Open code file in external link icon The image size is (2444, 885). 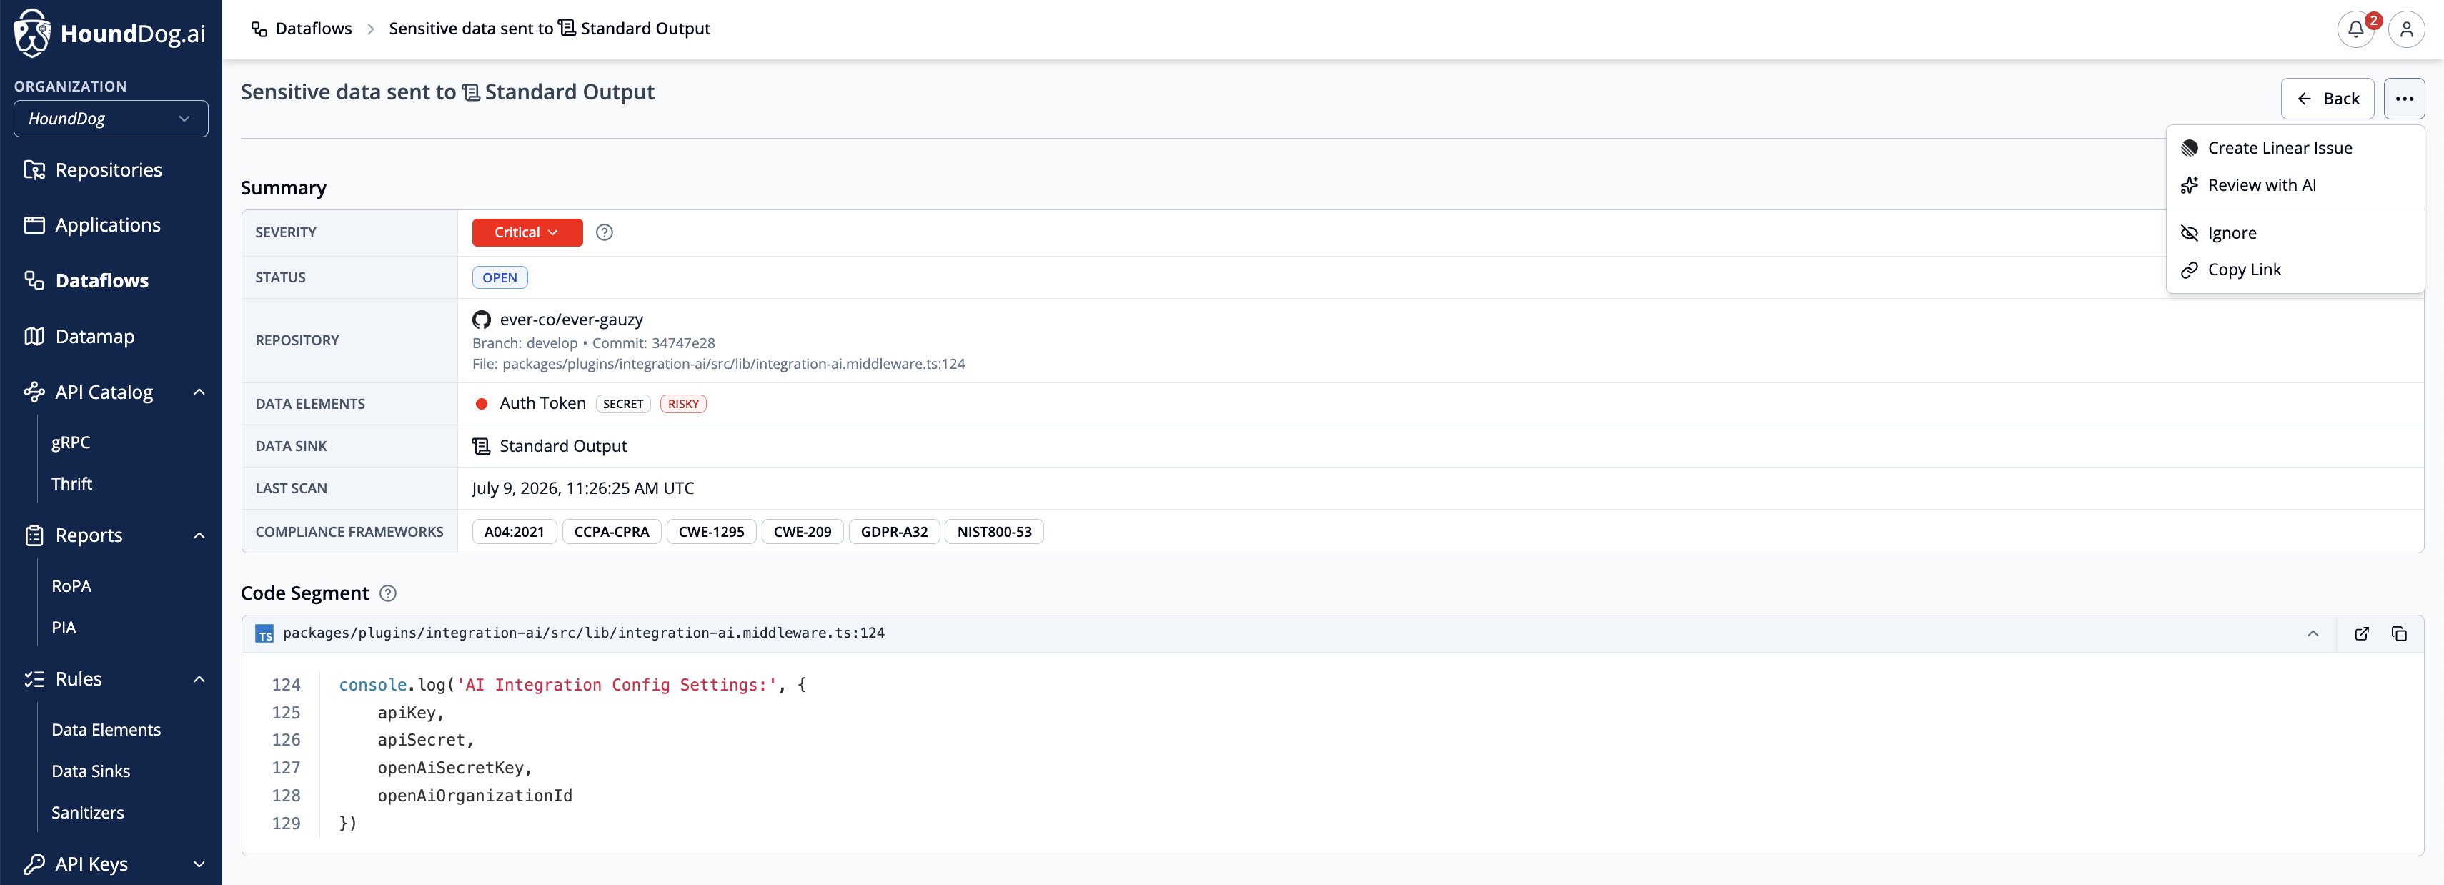coord(2361,633)
